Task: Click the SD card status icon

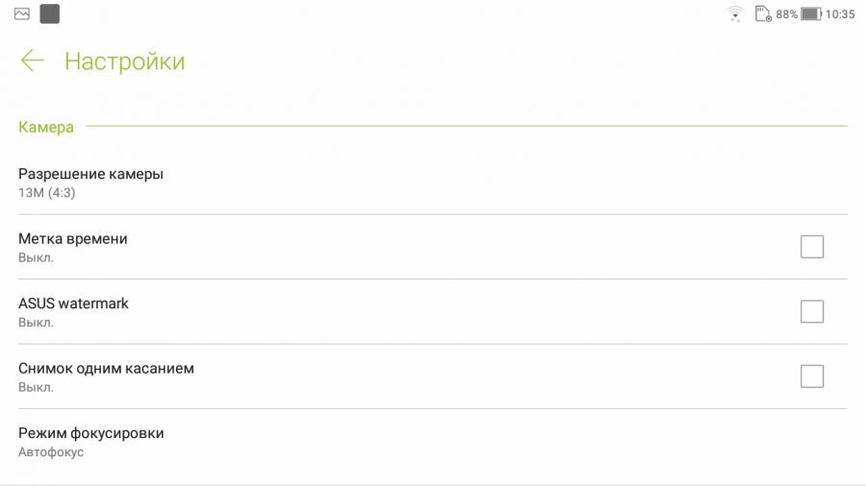Action: [763, 14]
